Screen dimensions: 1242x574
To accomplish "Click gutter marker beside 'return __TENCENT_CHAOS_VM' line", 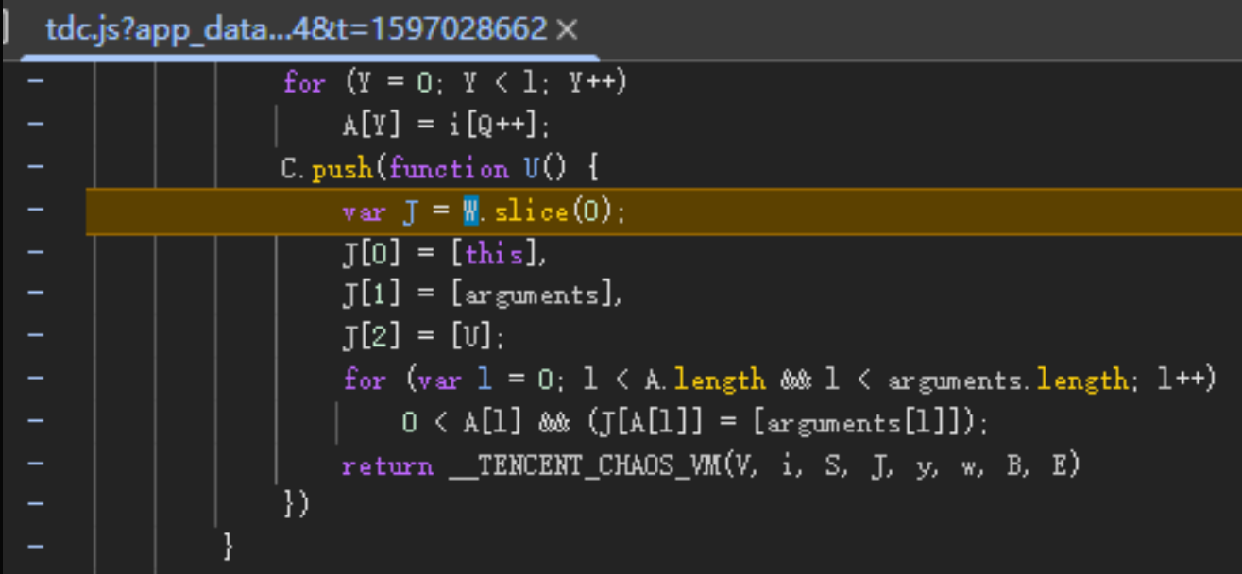I will [x=36, y=465].
